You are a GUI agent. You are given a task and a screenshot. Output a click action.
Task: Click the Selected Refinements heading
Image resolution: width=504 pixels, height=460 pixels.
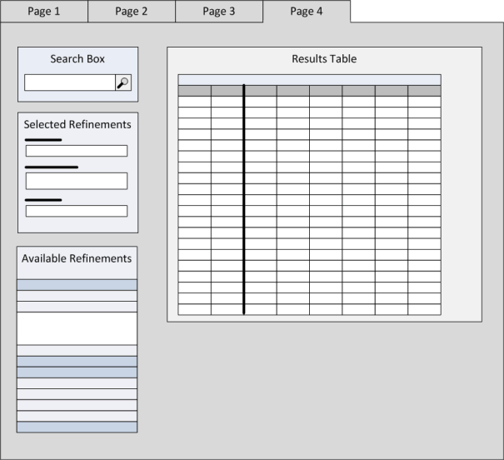[77, 124]
